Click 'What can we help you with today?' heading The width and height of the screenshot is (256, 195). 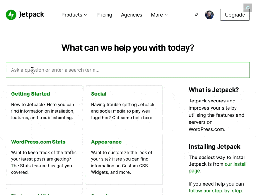click(128, 48)
